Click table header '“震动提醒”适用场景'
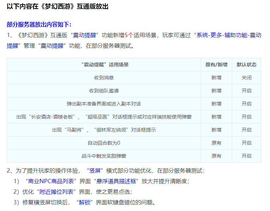This screenshot has width=270, height=211. 104,65
